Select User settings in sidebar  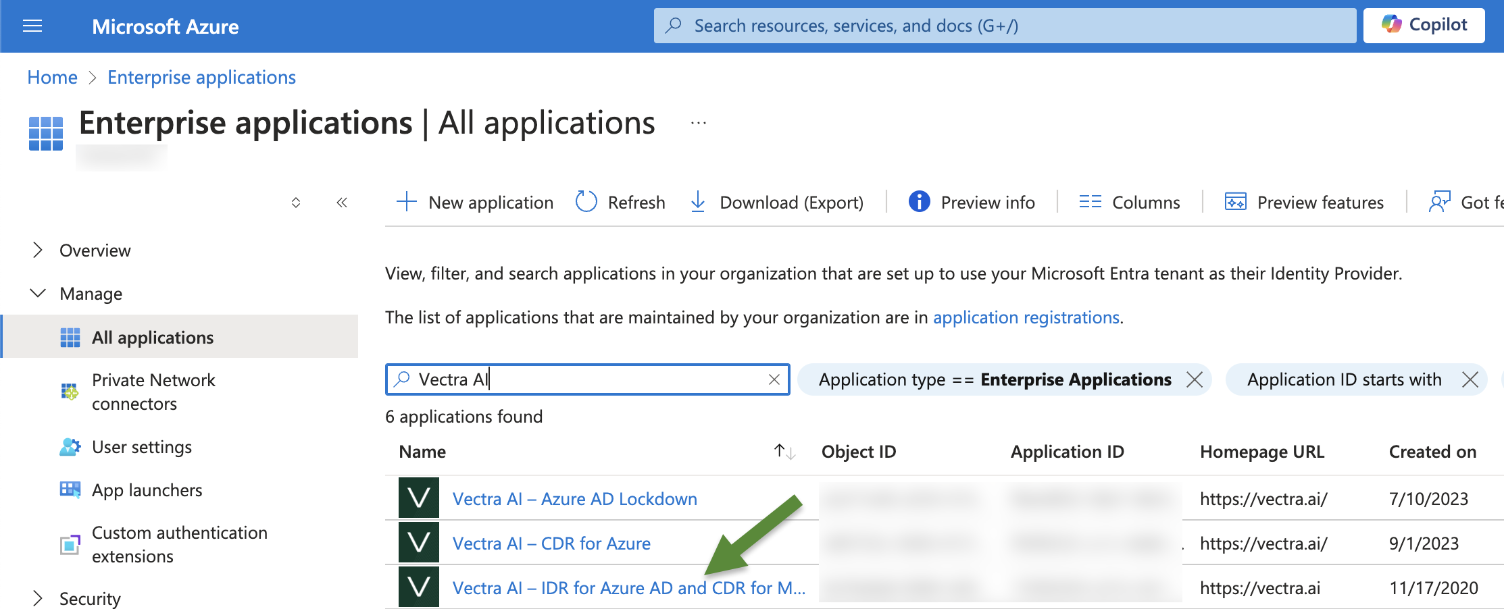[142, 447]
